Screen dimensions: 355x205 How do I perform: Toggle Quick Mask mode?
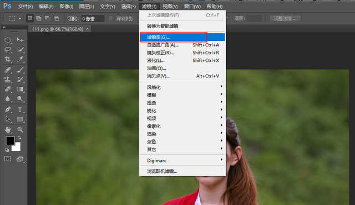[8, 159]
